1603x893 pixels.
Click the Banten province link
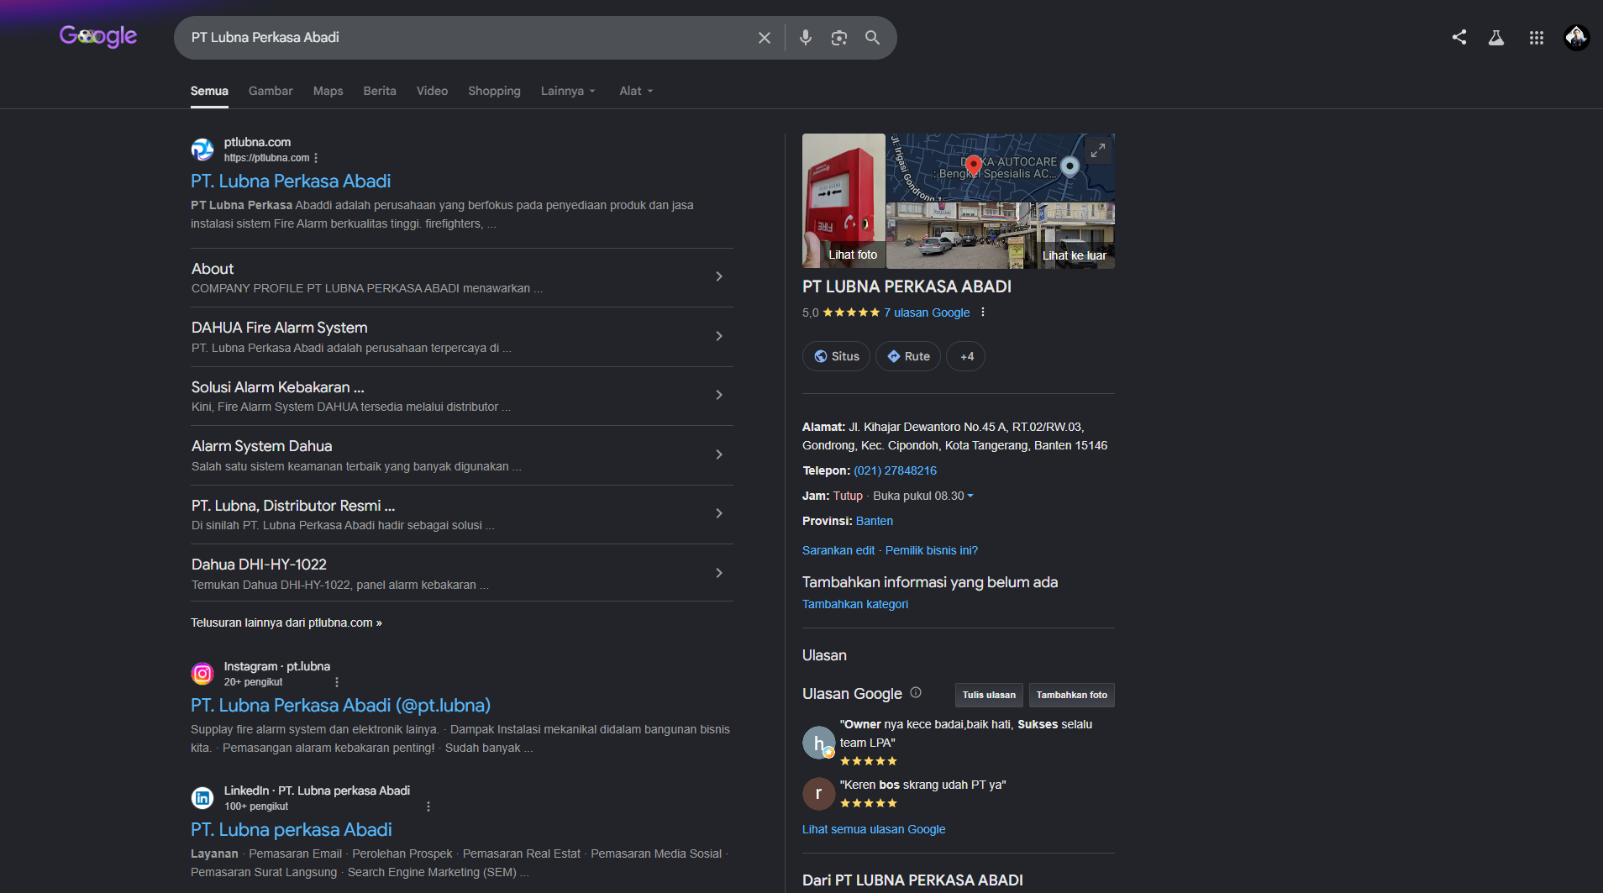click(875, 521)
